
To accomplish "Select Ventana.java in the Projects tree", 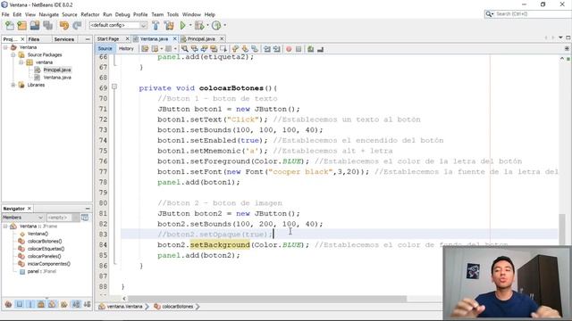I will [57, 78].
